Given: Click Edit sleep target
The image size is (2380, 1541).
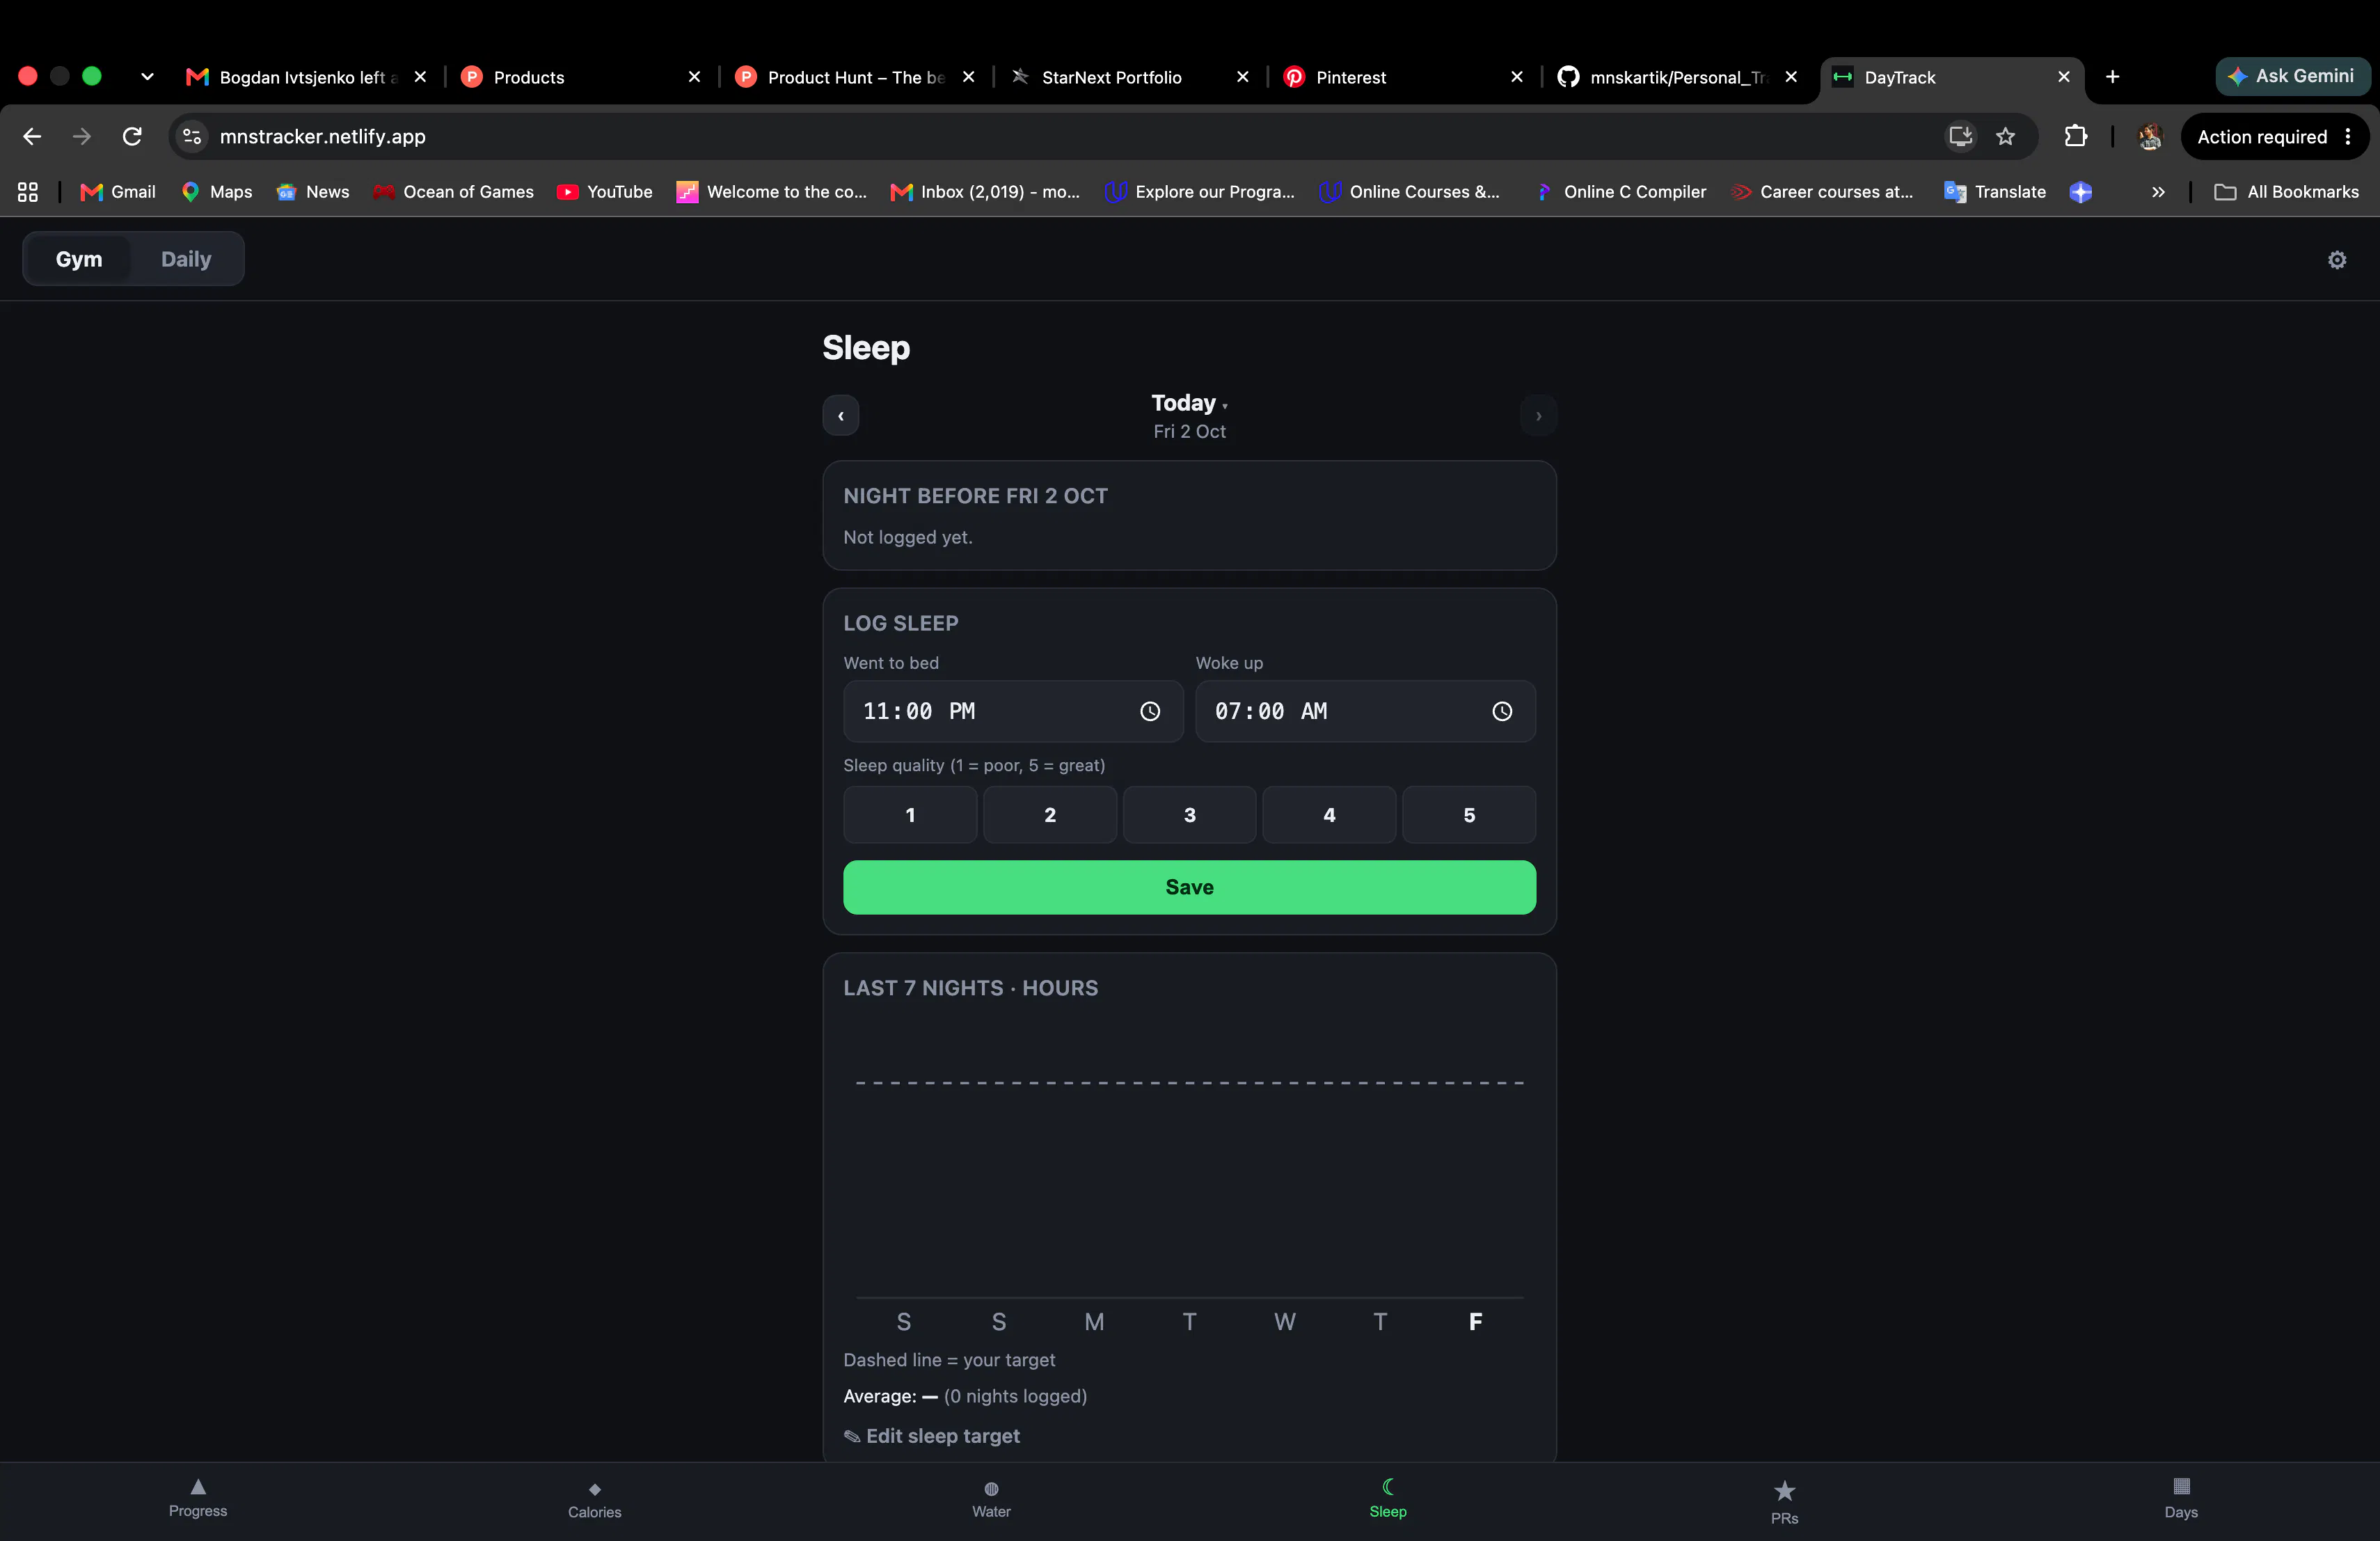Looking at the screenshot, I should [931, 1436].
